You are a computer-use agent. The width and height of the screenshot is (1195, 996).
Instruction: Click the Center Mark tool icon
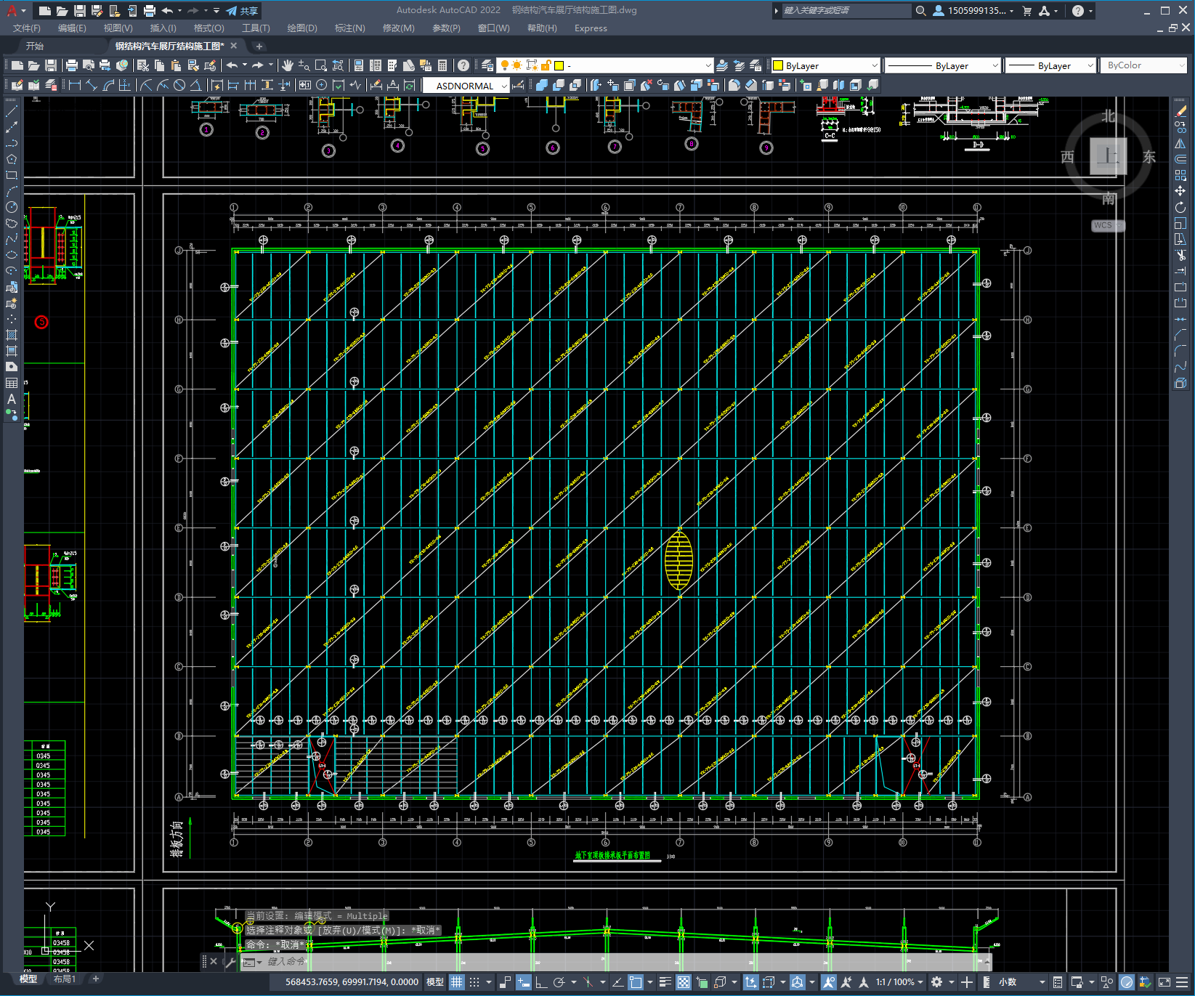point(322,85)
